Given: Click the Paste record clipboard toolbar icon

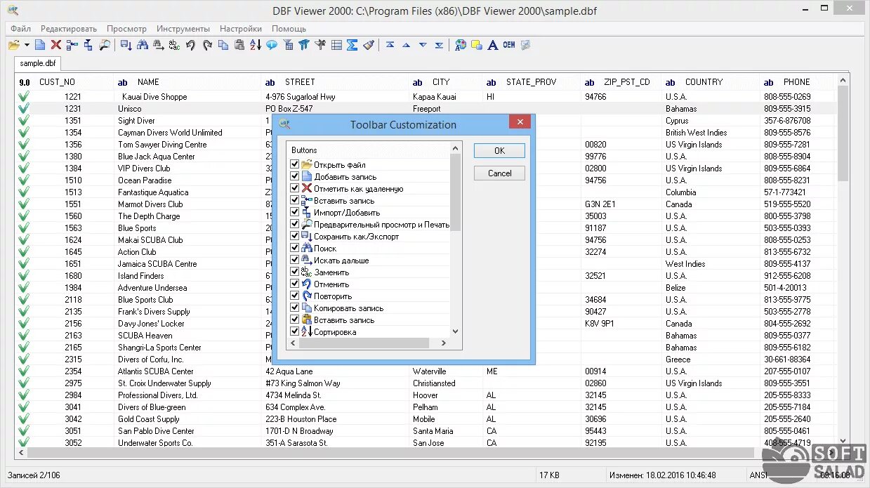Looking at the screenshot, I should click(239, 45).
